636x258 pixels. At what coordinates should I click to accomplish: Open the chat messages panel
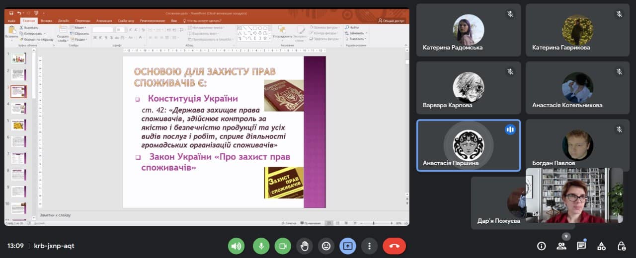tap(581, 246)
